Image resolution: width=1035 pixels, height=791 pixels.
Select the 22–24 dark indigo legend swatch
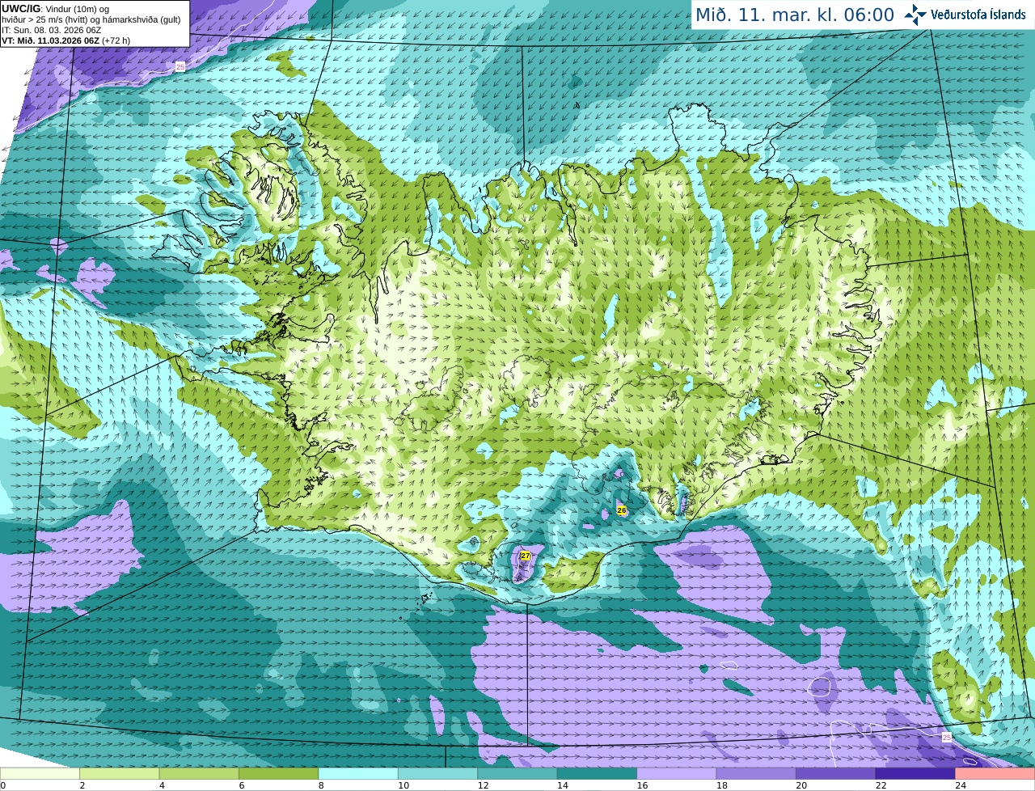tap(916, 774)
